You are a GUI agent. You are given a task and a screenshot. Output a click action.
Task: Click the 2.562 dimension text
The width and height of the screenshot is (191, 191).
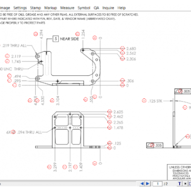[x=131, y=53]
